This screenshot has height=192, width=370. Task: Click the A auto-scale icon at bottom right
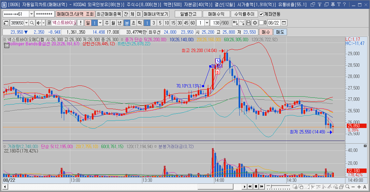365,187
